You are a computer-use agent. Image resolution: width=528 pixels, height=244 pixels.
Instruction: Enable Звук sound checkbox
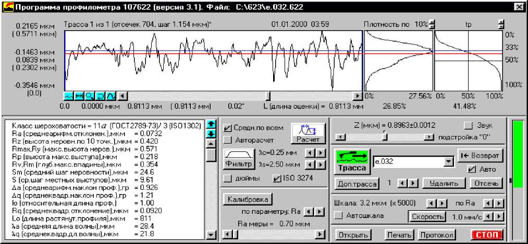tap(468, 125)
